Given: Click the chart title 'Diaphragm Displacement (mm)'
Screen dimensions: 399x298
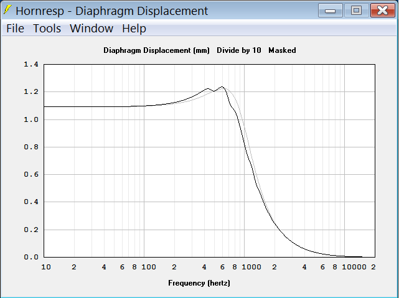Looking at the screenshot, I should [156, 50].
